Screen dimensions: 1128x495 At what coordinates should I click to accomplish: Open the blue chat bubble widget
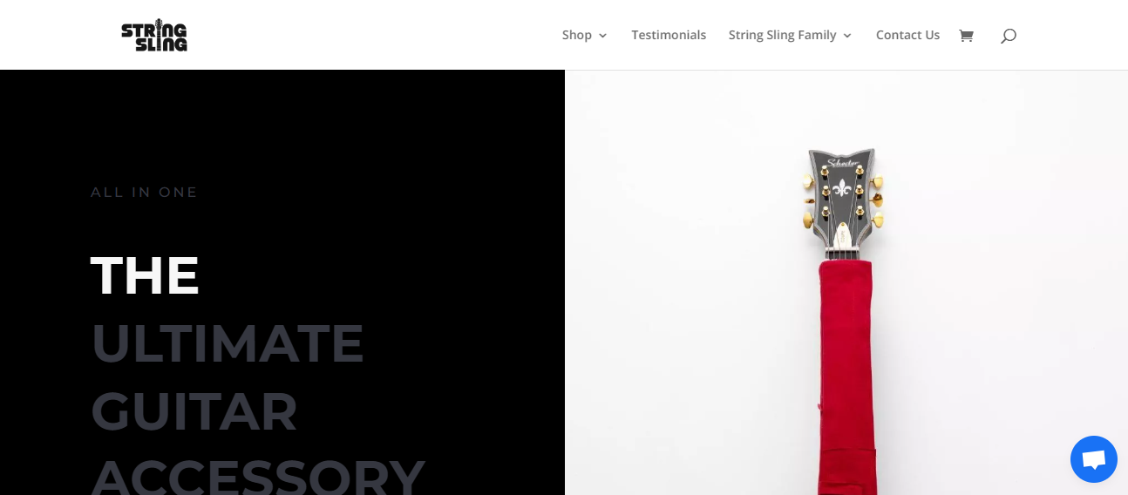[1094, 459]
